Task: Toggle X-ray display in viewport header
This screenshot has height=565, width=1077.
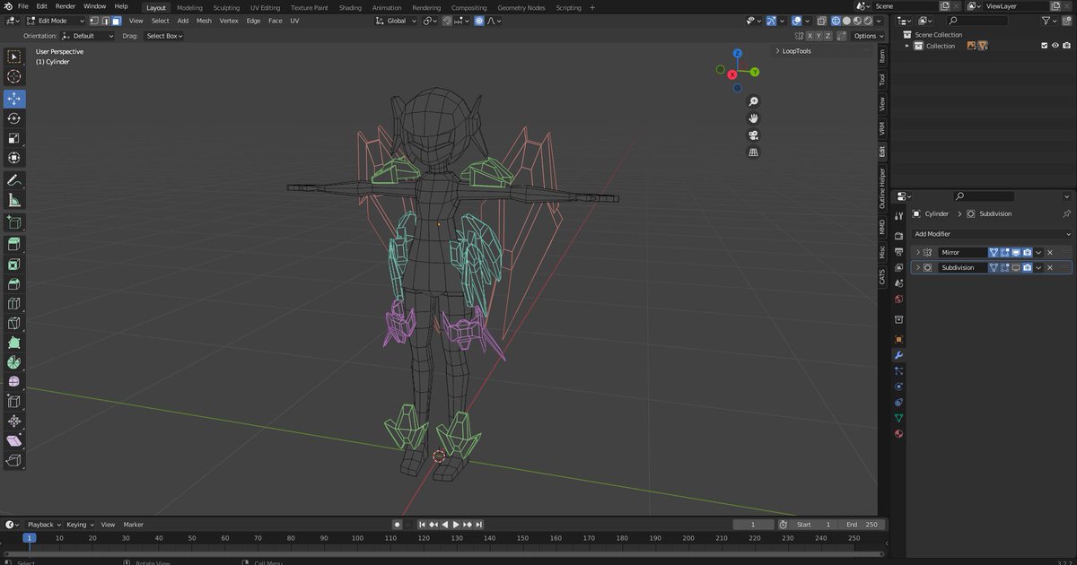Action: coord(821,21)
